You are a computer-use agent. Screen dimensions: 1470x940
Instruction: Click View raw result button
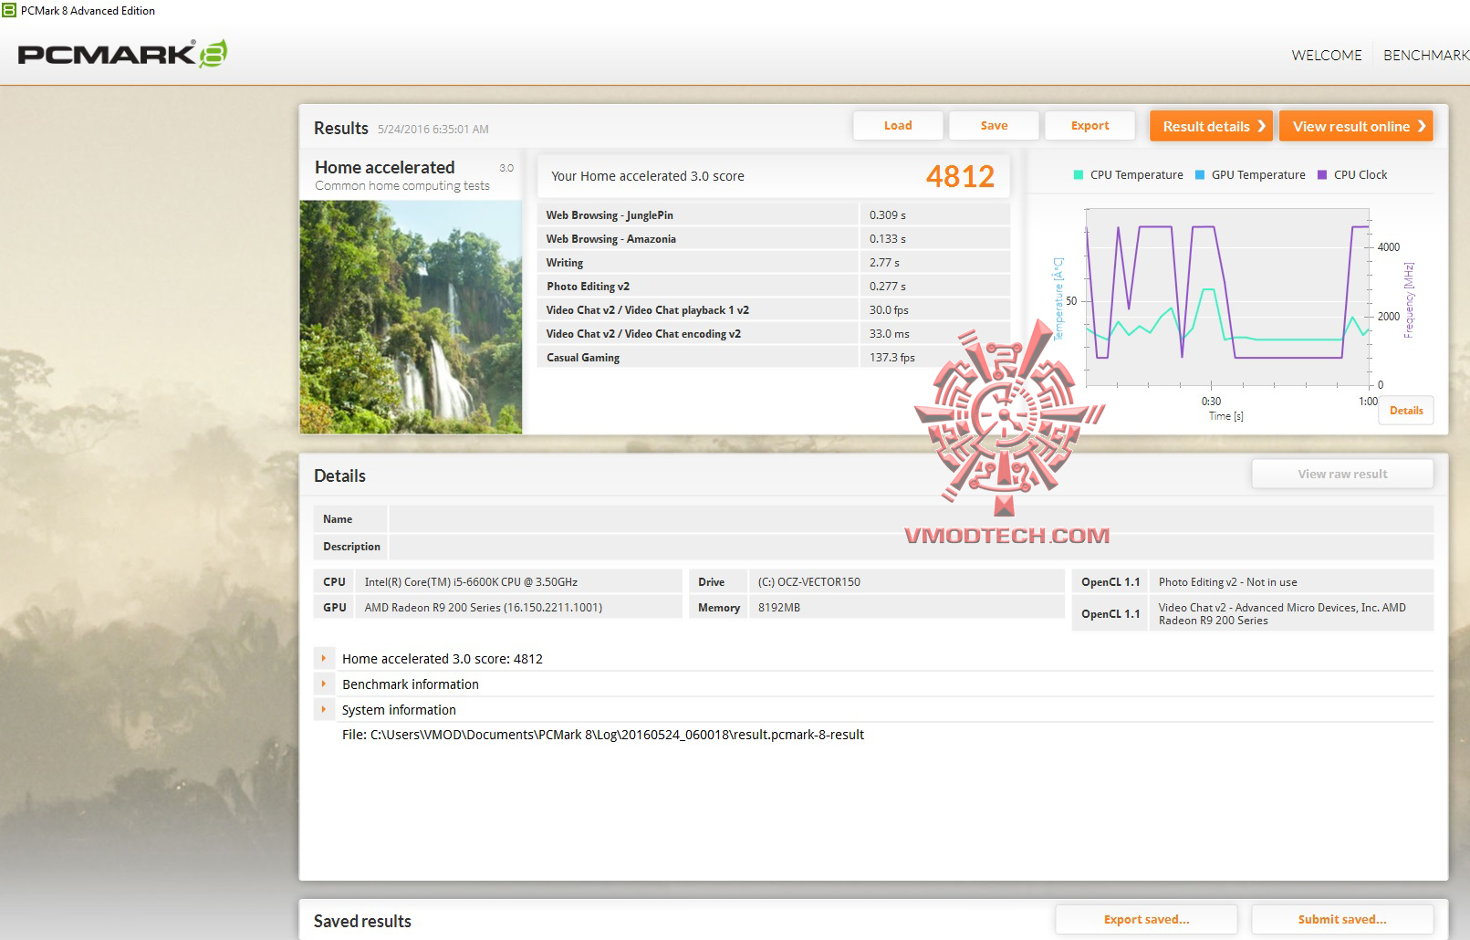pyautogui.click(x=1342, y=474)
